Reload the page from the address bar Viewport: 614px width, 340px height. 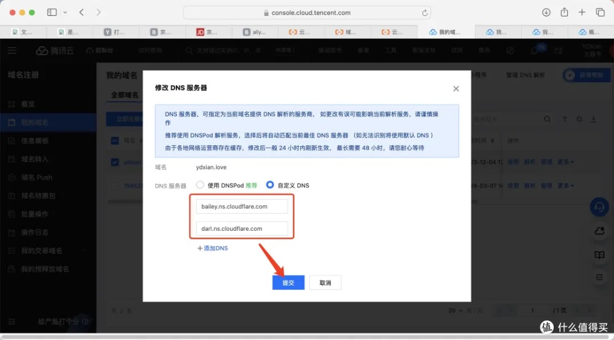(425, 13)
